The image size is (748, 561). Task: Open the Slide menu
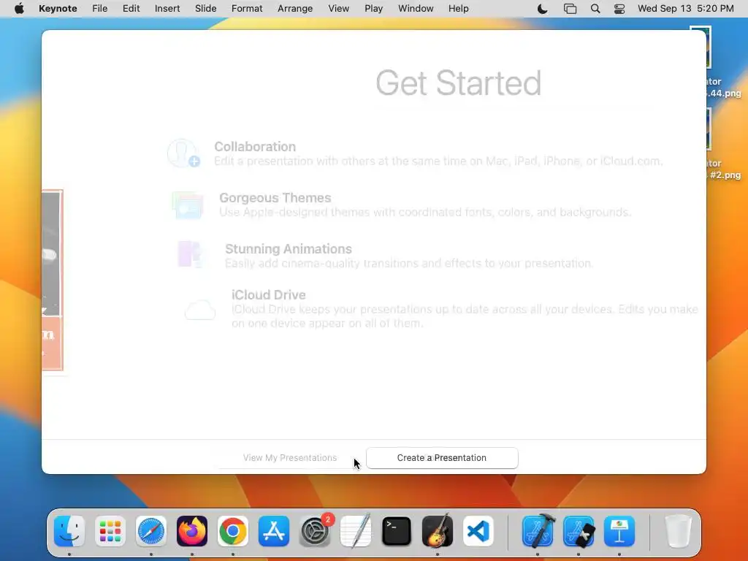[x=205, y=9]
